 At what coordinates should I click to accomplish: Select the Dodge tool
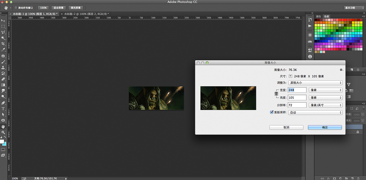3,97
